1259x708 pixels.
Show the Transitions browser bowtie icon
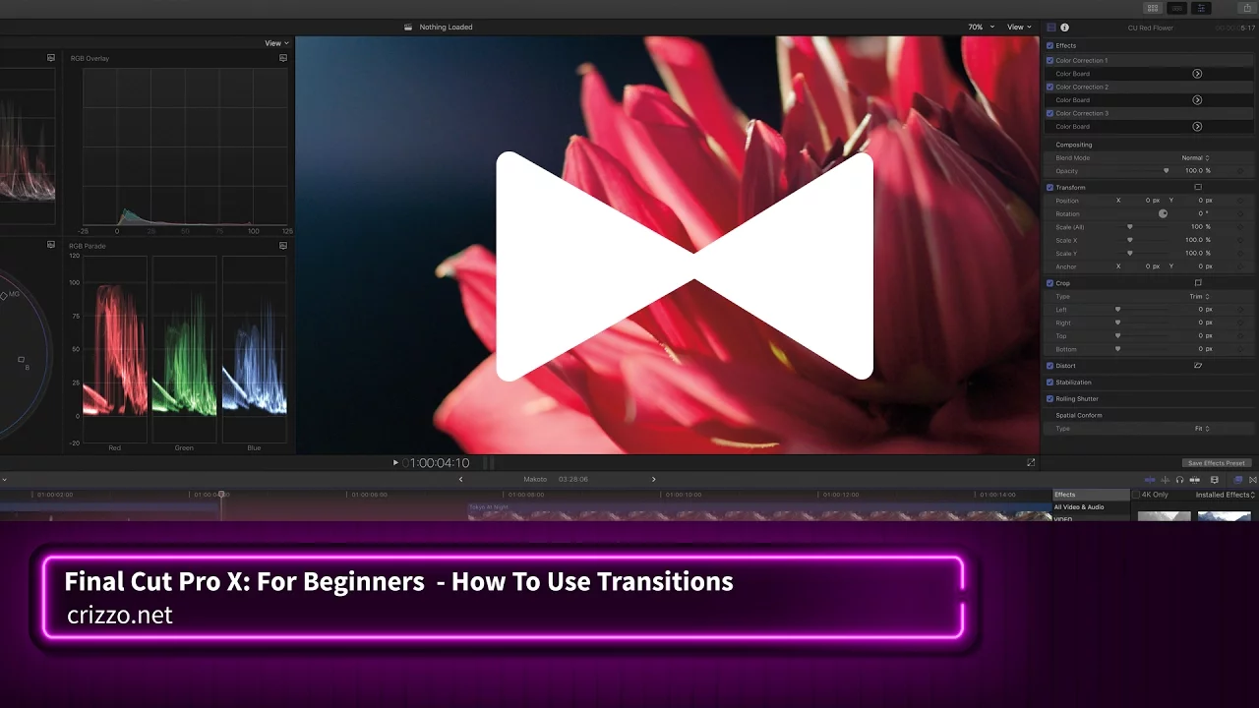(1252, 480)
